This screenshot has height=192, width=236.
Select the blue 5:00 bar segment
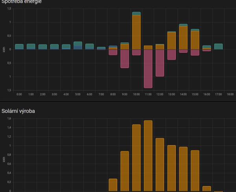[x=78, y=48]
